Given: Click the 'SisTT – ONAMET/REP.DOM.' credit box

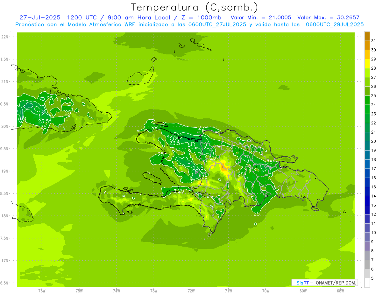Looking at the screenshot, I should click(x=325, y=283).
